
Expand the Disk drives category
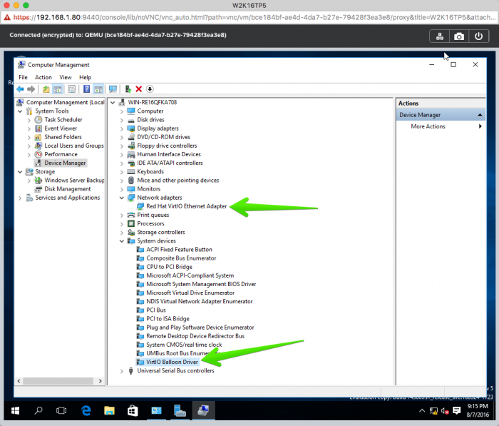(x=122, y=120)
